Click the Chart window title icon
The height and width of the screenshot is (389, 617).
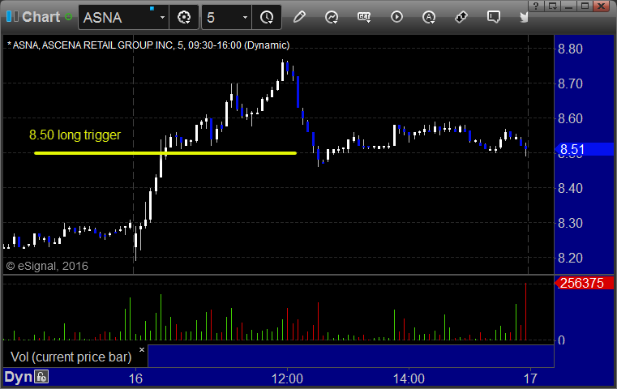tap(12, 16)
